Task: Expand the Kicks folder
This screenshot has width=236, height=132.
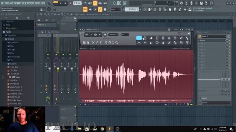Action: click(11, 49)
